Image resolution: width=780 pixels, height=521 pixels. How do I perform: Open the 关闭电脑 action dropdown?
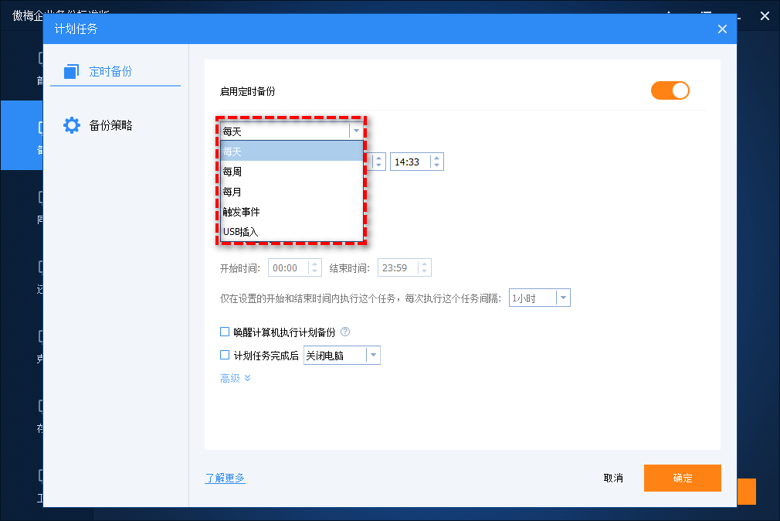coord(373,355)
